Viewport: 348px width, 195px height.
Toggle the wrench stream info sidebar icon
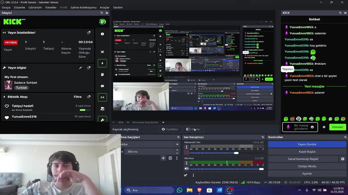(x=102, y=119)
